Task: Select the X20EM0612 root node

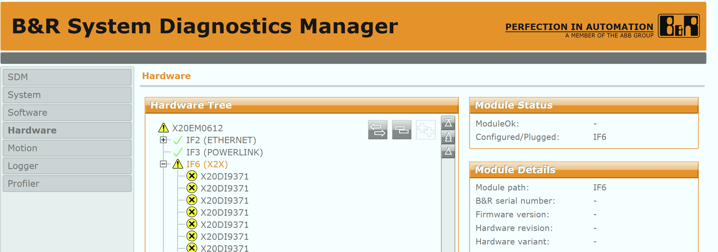Action: 197,128
